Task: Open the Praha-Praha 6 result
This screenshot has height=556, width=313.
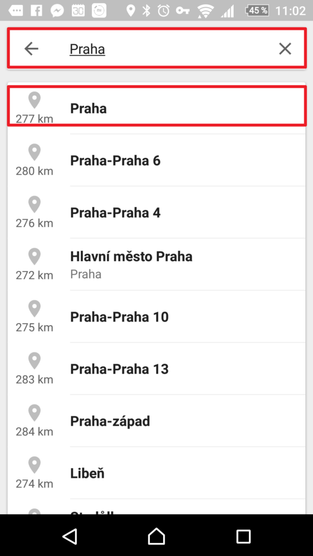Action: [156, 160]
